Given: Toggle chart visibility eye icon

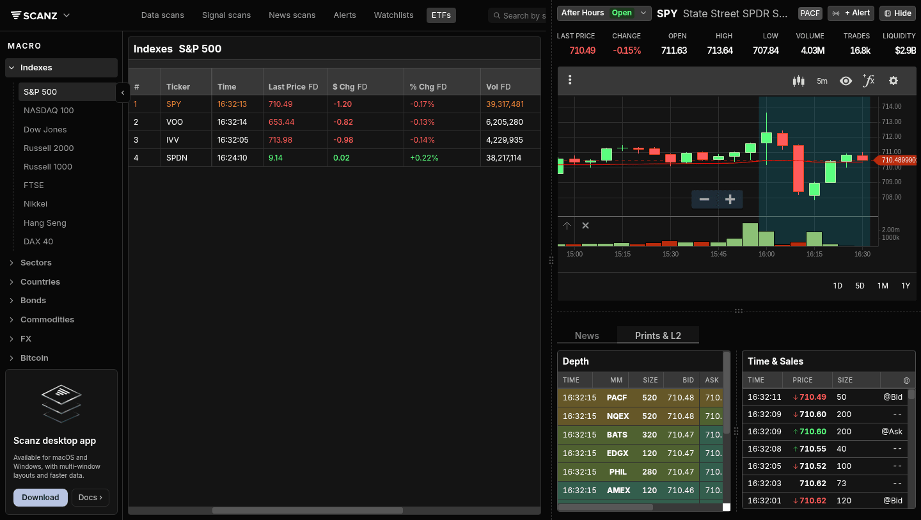Looking at the screenshot, I should tap(846, 81).
